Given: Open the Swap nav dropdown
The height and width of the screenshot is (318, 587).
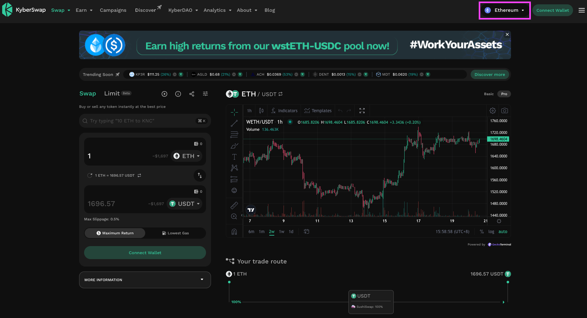Looking at the screenshot, I should pos(60,10).
